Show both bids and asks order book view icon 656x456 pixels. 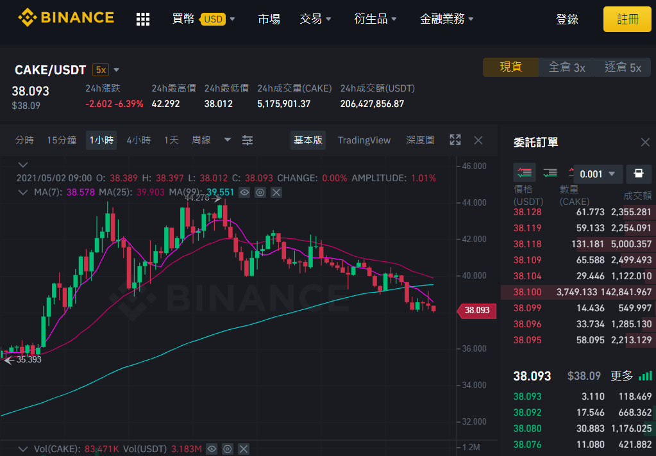point(525,172)
